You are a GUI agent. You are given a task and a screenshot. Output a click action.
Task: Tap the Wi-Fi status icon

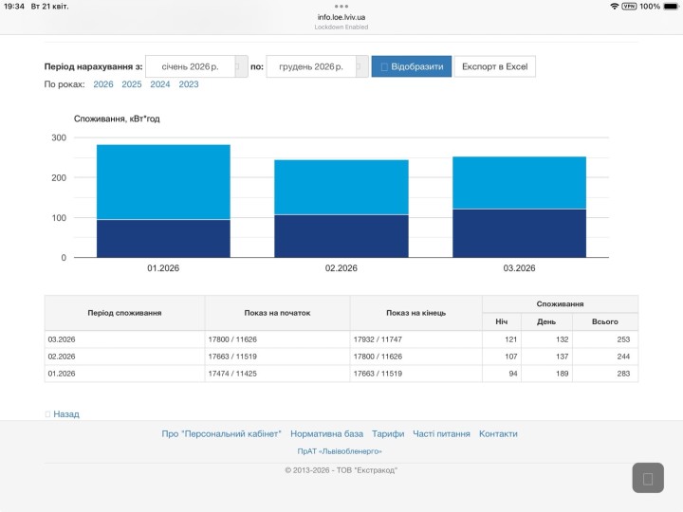(x=615, y=6)
